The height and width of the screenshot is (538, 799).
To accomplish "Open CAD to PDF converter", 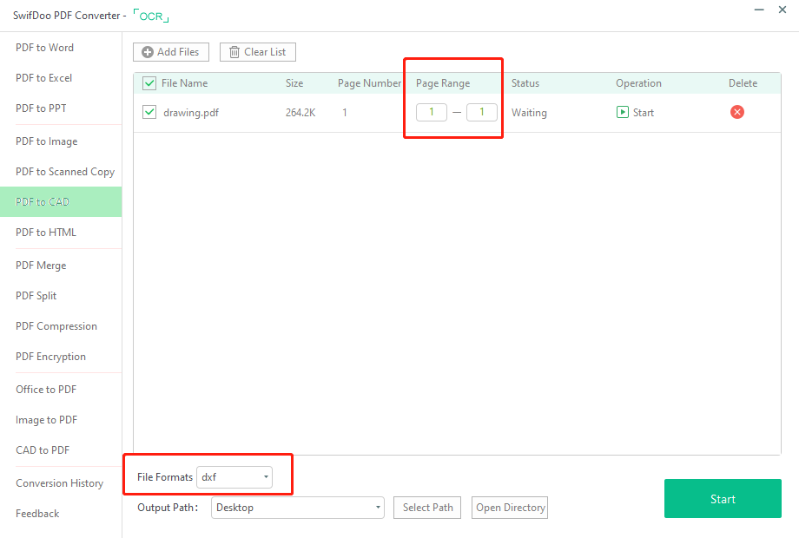I will tap(43, 450).
